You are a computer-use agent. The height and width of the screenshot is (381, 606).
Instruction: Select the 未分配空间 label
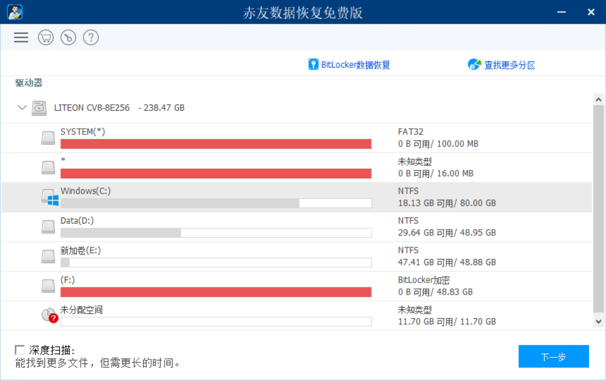point(82,310)
